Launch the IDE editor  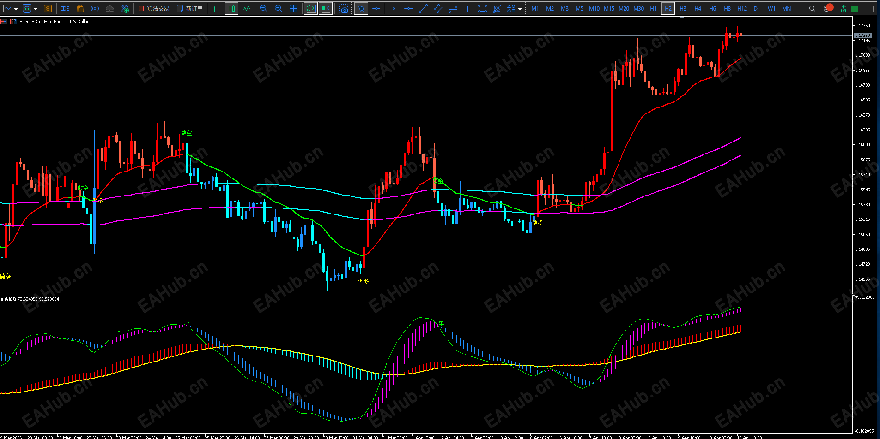tap(65, 8)
